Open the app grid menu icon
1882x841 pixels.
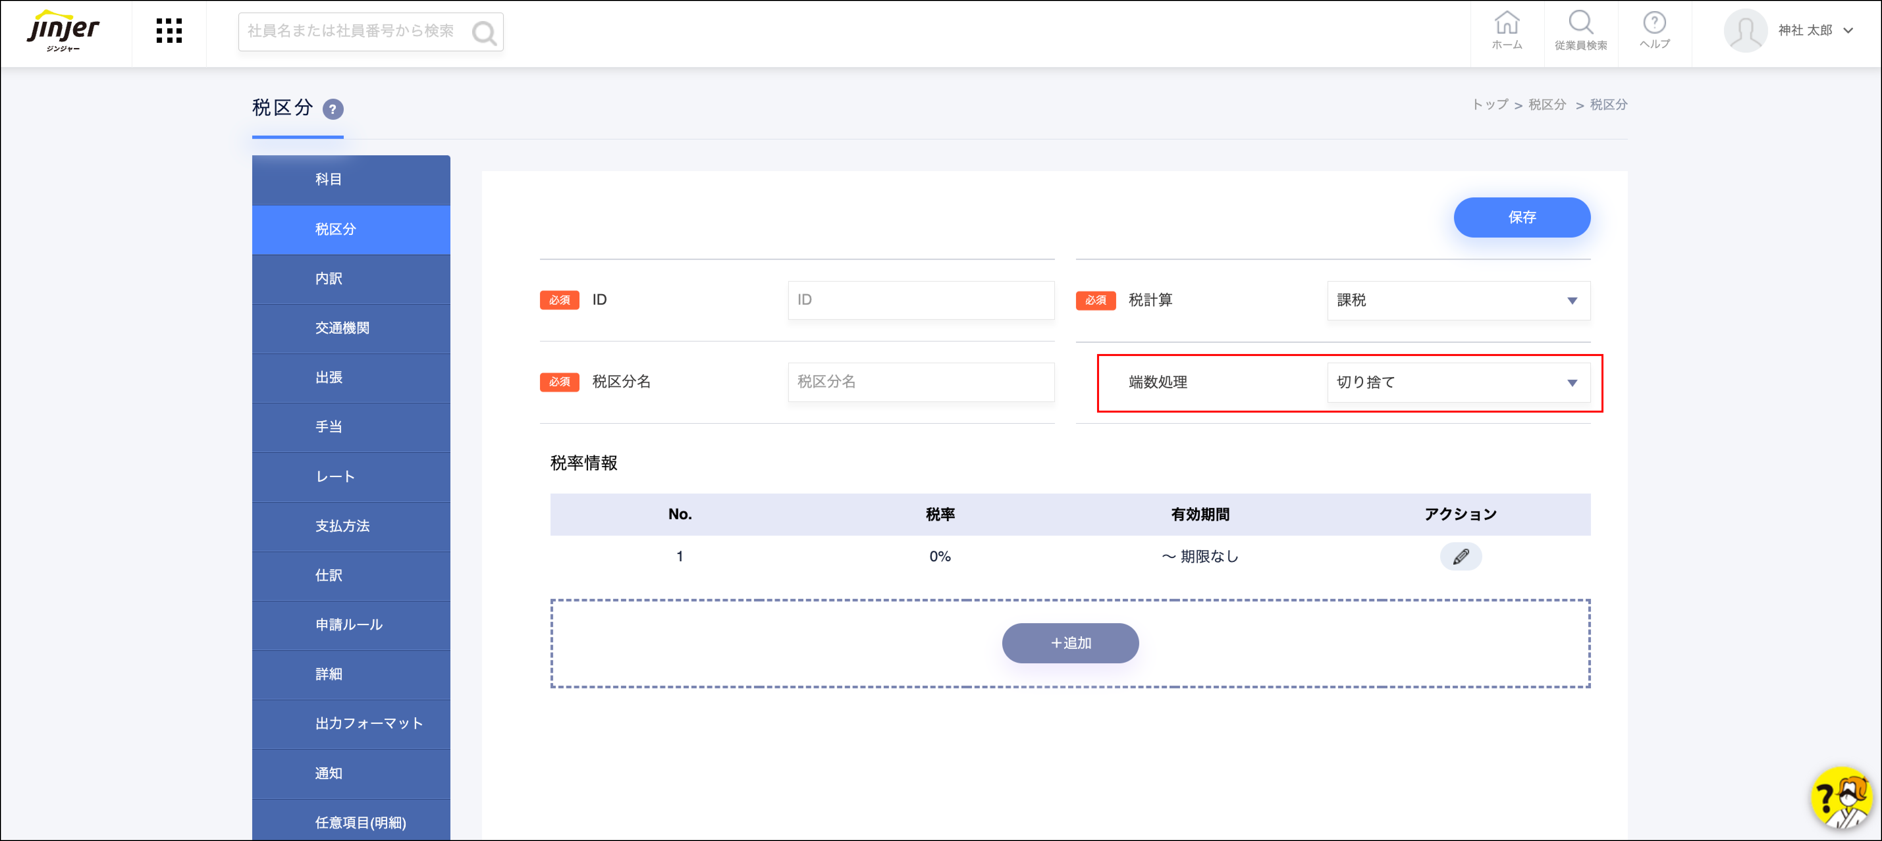(x=169, y=31)
